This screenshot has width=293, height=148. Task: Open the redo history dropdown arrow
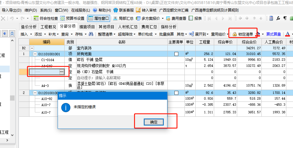pos(28,18)
